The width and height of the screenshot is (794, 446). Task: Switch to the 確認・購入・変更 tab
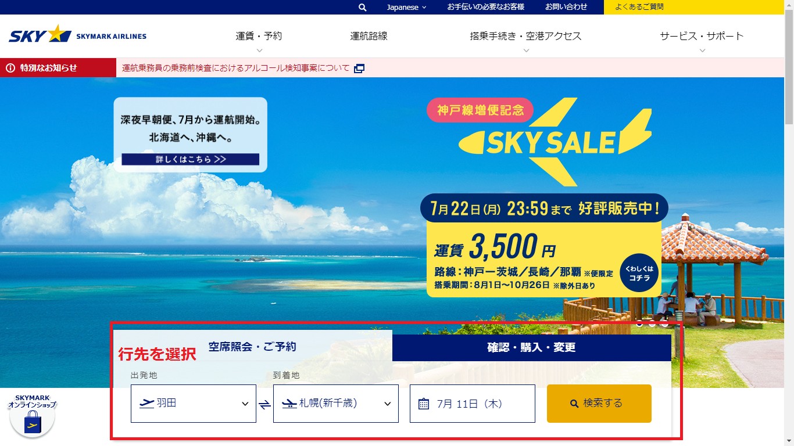[x=532, y=348]
